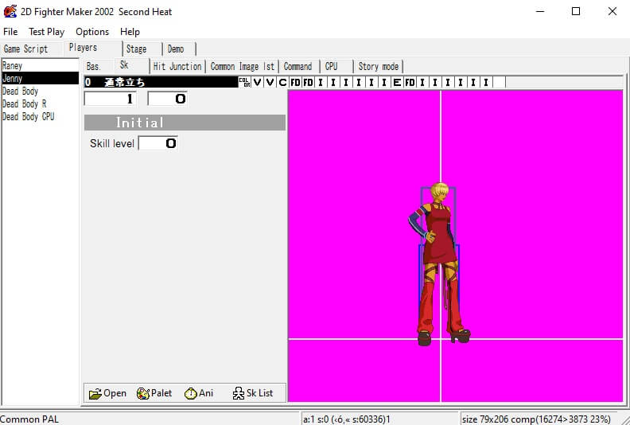The image size is (630, 425).
Task: Open the Common Image lst sub-tab
Action: click(x=243, y=66)
